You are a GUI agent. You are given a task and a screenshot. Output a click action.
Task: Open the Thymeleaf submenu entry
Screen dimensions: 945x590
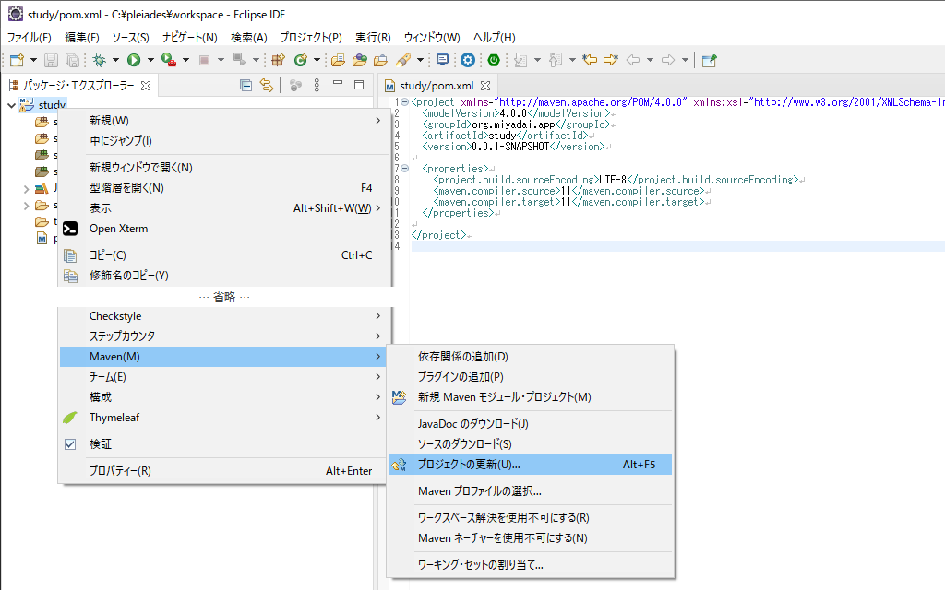pos(222,418)
